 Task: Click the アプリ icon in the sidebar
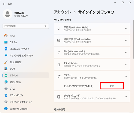click(x=6, y=69)
